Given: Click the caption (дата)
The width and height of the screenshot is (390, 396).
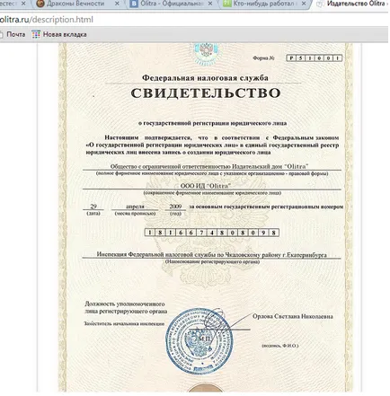Looking at the screenshot, I should point(93,214).
